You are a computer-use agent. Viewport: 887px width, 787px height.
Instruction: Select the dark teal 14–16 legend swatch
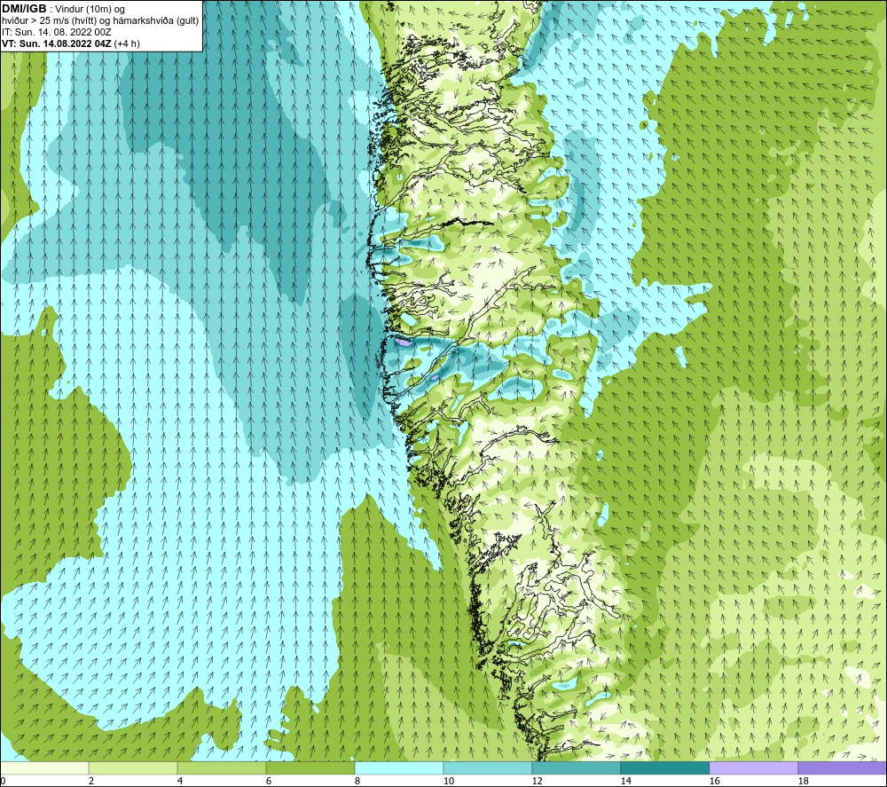pyautogui.click(x=664, y=767)
